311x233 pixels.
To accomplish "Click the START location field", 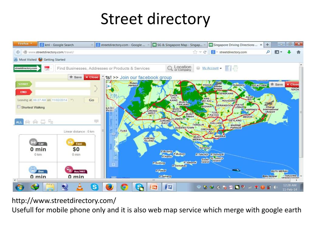I will 63,84.
